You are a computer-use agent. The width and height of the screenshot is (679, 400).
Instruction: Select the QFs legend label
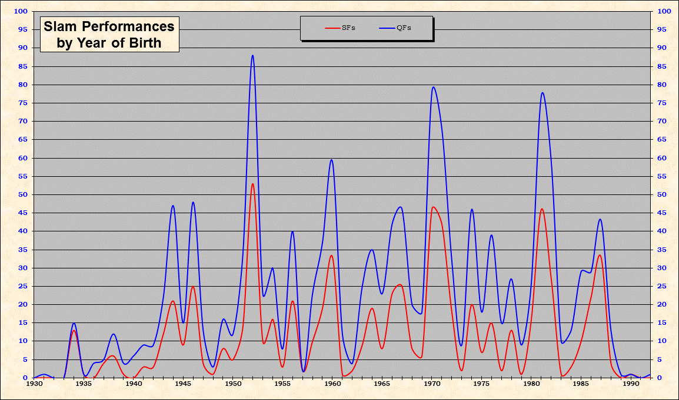point(404,28)
